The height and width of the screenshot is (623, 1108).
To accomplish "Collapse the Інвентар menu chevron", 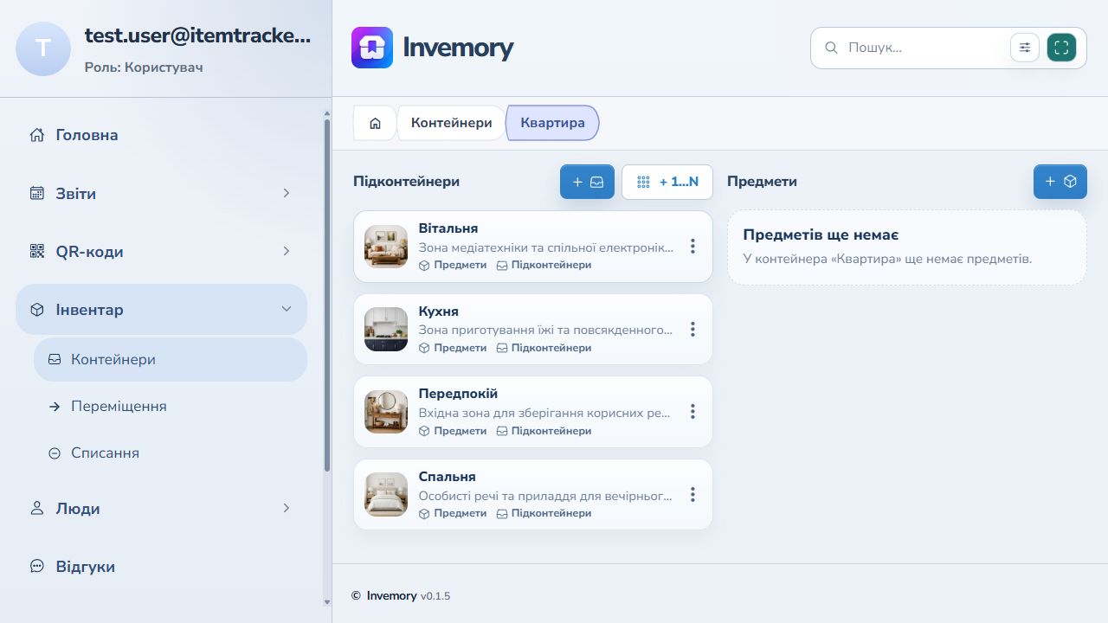I will [287, 309].
